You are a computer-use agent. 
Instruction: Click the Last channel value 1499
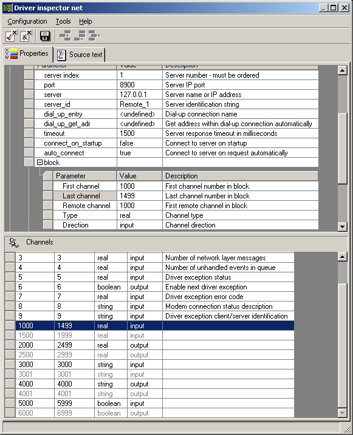tap(140, 196)
